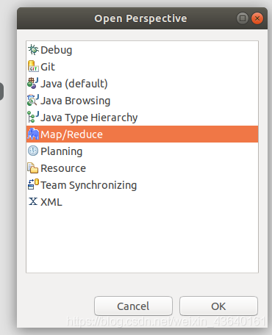Confirm with the OK button
The height and width of the screenshot is (335, 272).
tap(218, 306)
